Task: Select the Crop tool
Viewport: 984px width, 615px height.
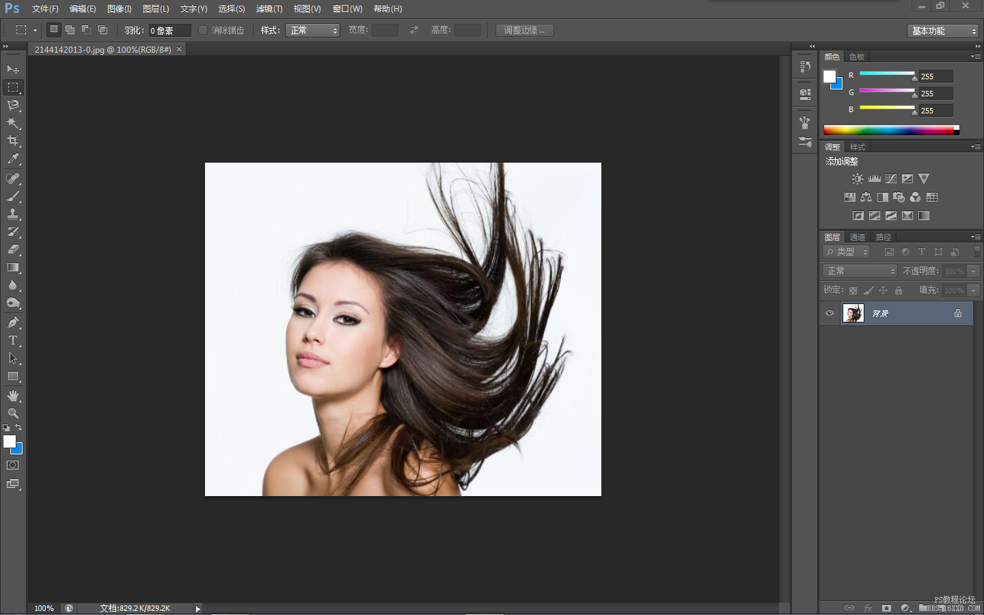Action: click(x=13, y=141)
